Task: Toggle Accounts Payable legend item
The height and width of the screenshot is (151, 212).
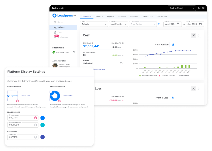Action: click(167, 76)
